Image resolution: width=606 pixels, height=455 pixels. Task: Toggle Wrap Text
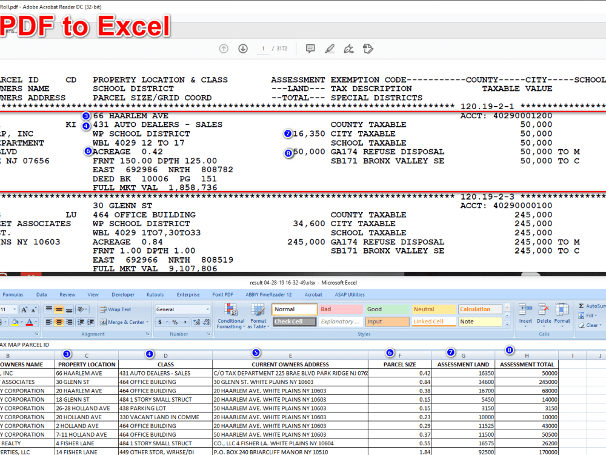coord(116,309)
